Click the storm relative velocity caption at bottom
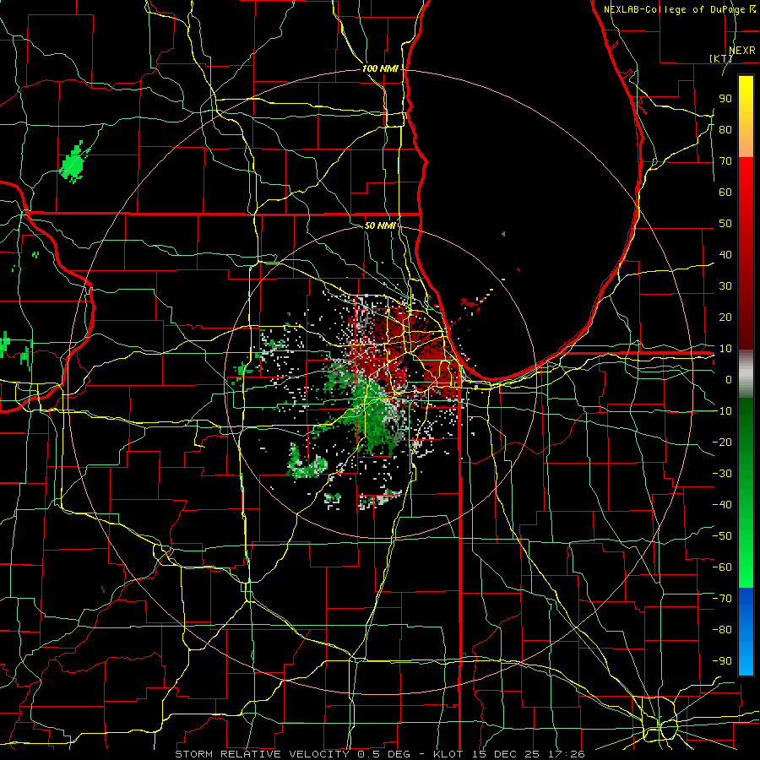Image resolution: width=760 pixels, height=760 pixels. (x=380, y=754)
